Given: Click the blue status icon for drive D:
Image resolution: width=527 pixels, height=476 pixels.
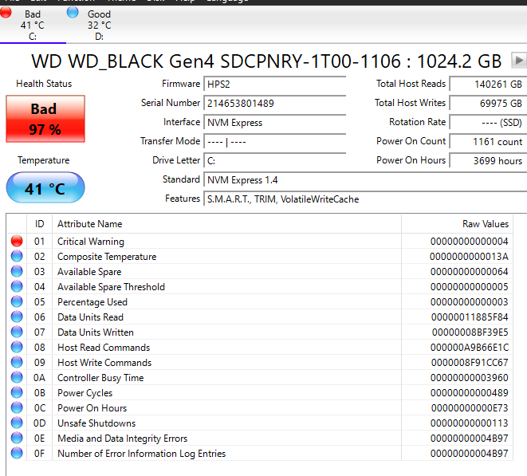Looking at the screenshot, I should (73, 13).
